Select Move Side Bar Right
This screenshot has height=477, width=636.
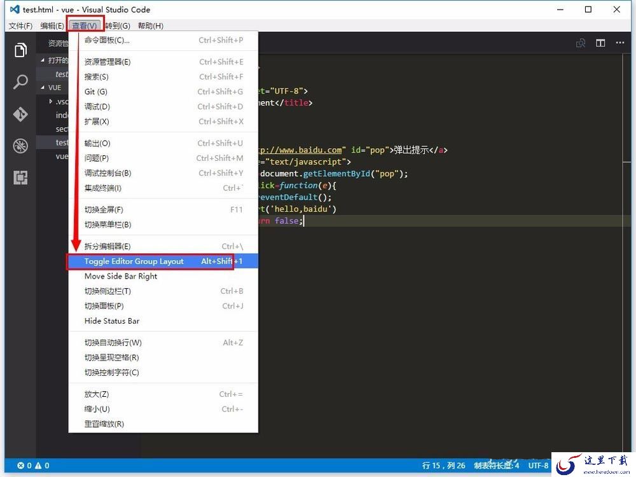click(x=163, y=276)
